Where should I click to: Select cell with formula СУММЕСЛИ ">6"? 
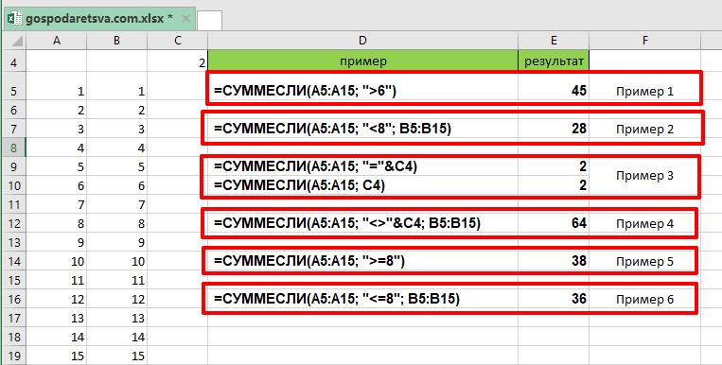tap(362, 91)
